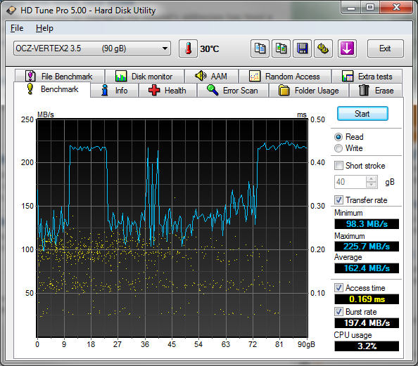Open options via the wrench icon

323,48
